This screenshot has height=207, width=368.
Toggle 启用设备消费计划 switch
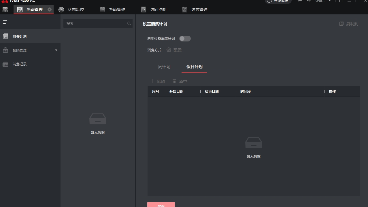point(185,39)
